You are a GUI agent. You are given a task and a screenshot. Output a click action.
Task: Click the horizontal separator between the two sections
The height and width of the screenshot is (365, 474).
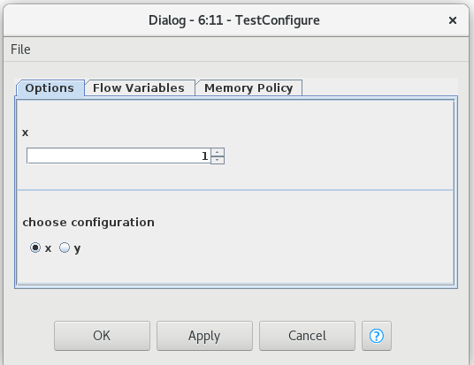(235, 190)
